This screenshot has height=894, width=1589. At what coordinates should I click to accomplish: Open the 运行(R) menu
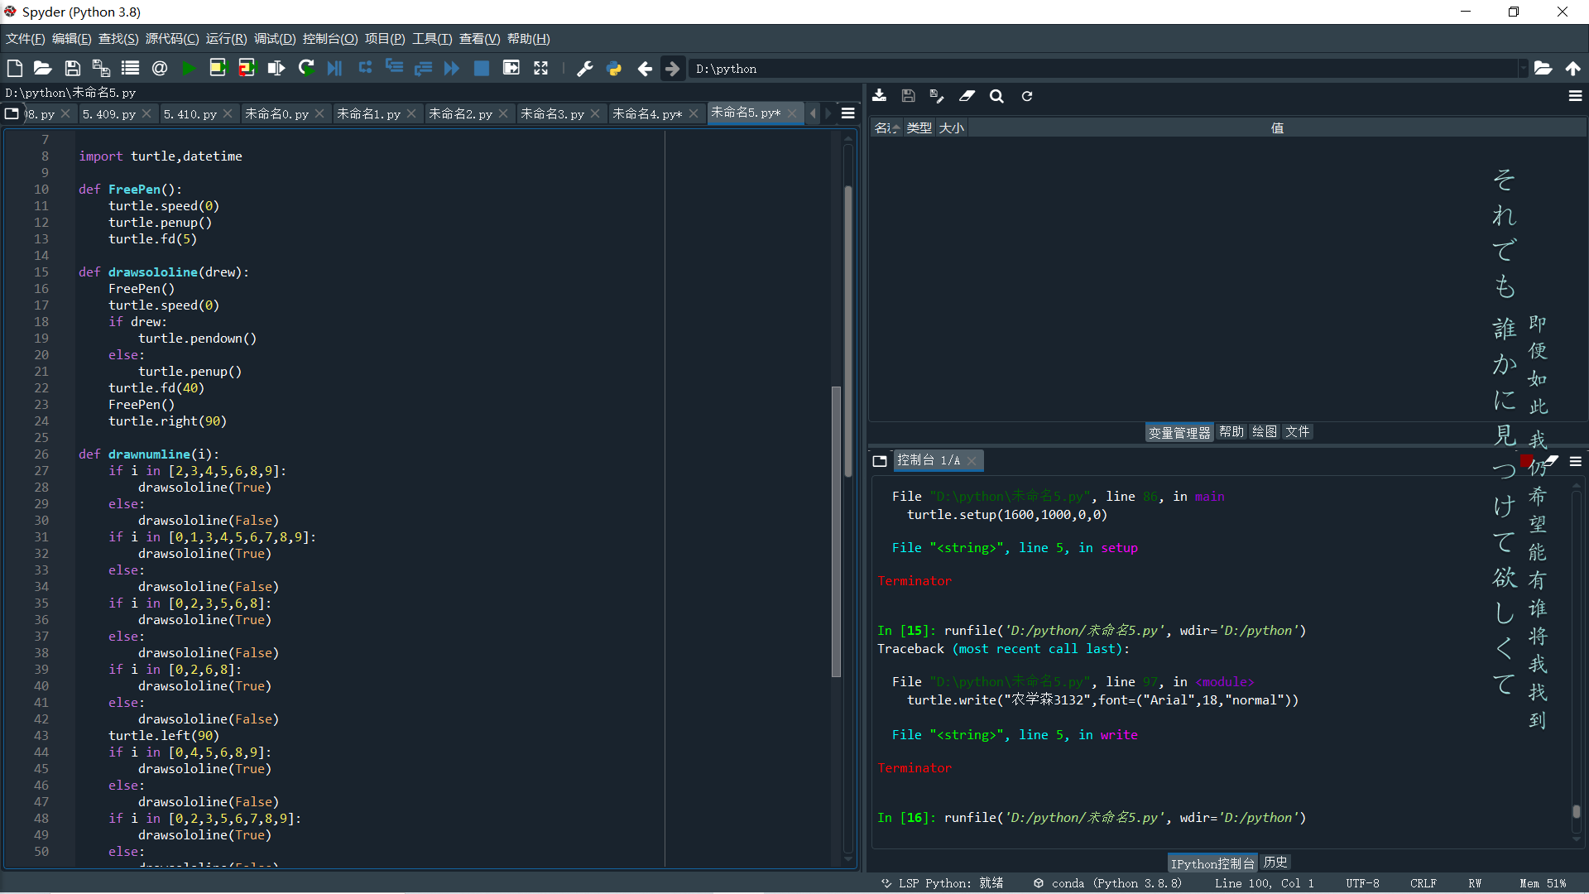coord(226,39)
